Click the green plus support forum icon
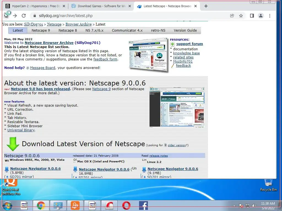282x211 pixels. coord(172,44)
